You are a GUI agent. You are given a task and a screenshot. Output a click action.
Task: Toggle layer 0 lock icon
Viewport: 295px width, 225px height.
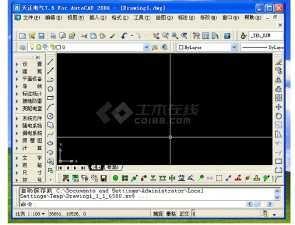(53, 47)
